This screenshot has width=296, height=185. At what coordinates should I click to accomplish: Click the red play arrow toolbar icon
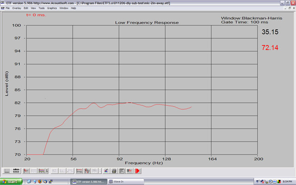tap(137, 171)
